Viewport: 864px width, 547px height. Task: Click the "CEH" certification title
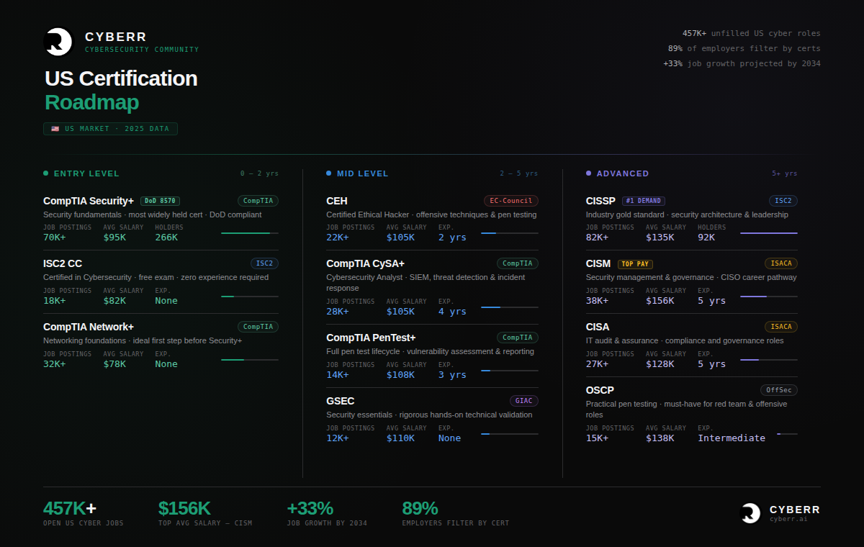(x=337, y=201)
